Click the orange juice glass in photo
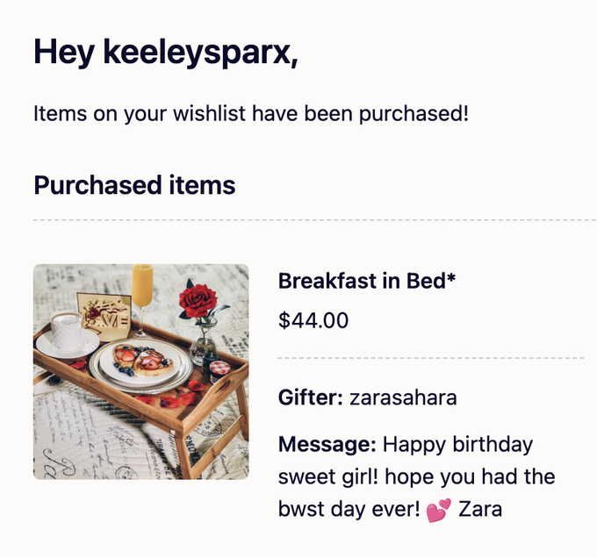The width and height of the screenshot is (597, 558). coord(142,300)
